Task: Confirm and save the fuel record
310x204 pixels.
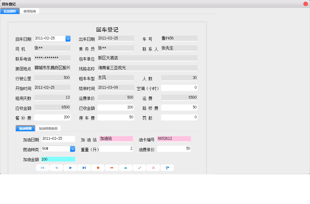Action: point(139,167)
